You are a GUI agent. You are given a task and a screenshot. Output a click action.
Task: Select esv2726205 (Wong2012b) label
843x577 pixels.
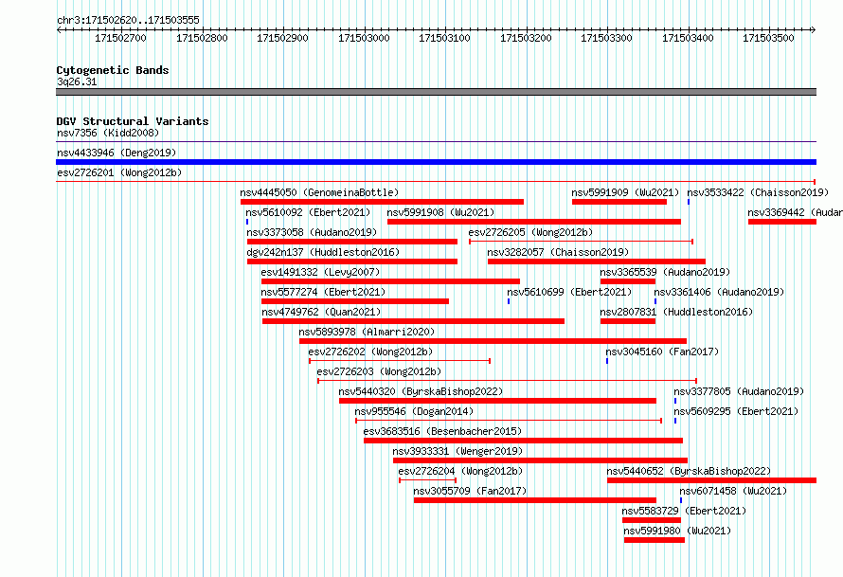click(x=530, y=232)
